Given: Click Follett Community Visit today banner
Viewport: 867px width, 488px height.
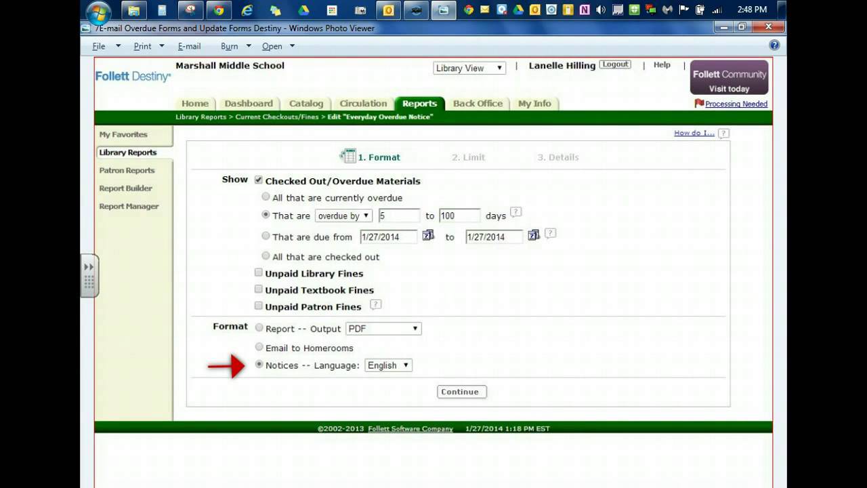Looking at the screenshot, I should [x=729, y=78].
